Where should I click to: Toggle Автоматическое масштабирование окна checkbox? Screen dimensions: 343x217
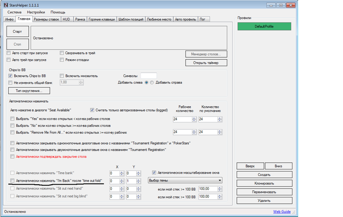(154, 172)
